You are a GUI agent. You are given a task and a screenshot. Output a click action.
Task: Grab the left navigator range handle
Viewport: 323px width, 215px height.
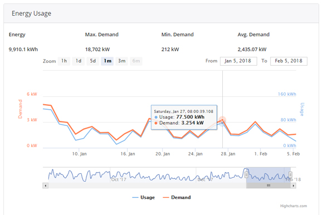(246, 175)
